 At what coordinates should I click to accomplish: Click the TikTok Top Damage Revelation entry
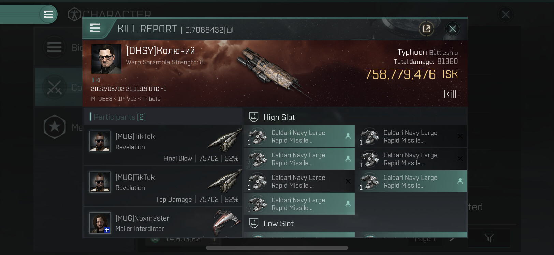point(163,186)
